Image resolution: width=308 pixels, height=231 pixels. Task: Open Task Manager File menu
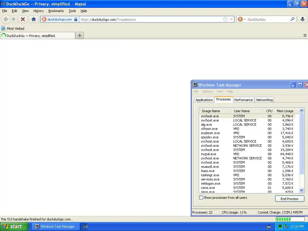(196, 91)
